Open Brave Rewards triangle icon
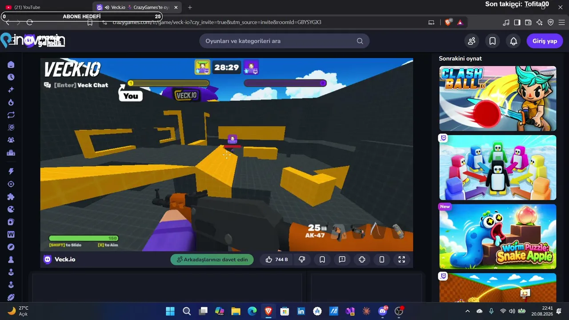The height and width of the screenshot is (320, 569). (460, 22)
